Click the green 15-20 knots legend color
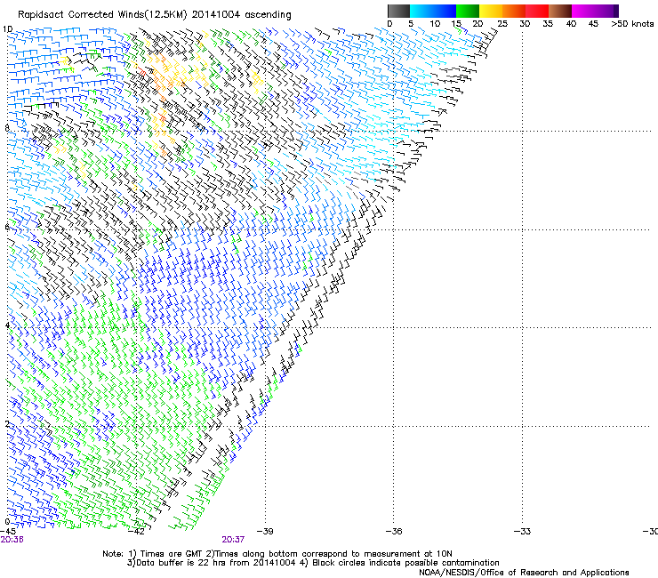Image resolution: width=658 pixels, height=578 pixels. click(x=468, y=11)
